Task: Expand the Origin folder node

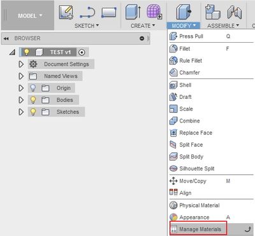Action: (21, 88)
